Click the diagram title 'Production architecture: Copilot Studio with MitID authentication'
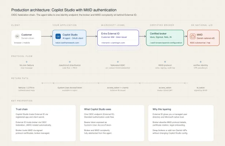This screenshot has width=225, height=146. [x=64, y=10]
